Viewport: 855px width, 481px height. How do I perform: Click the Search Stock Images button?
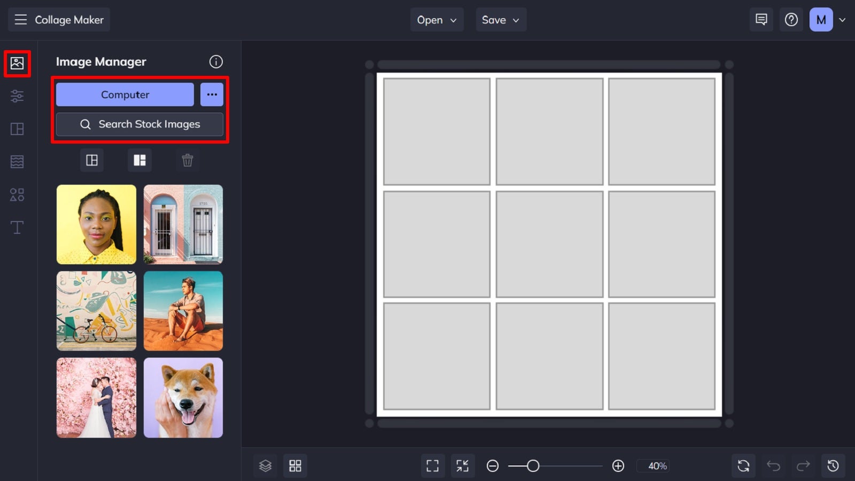click(139, 124)
